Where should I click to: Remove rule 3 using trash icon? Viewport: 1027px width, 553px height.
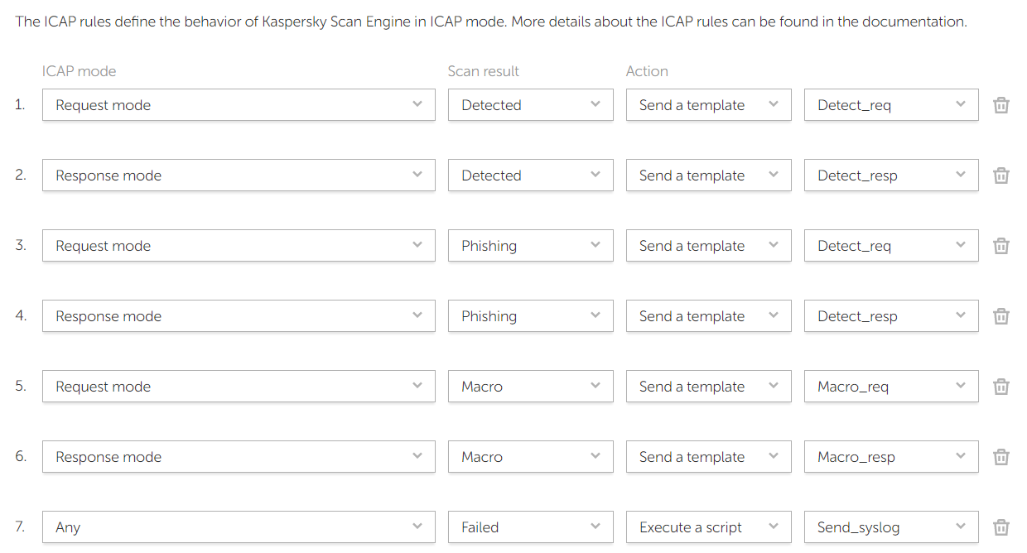1000,246
